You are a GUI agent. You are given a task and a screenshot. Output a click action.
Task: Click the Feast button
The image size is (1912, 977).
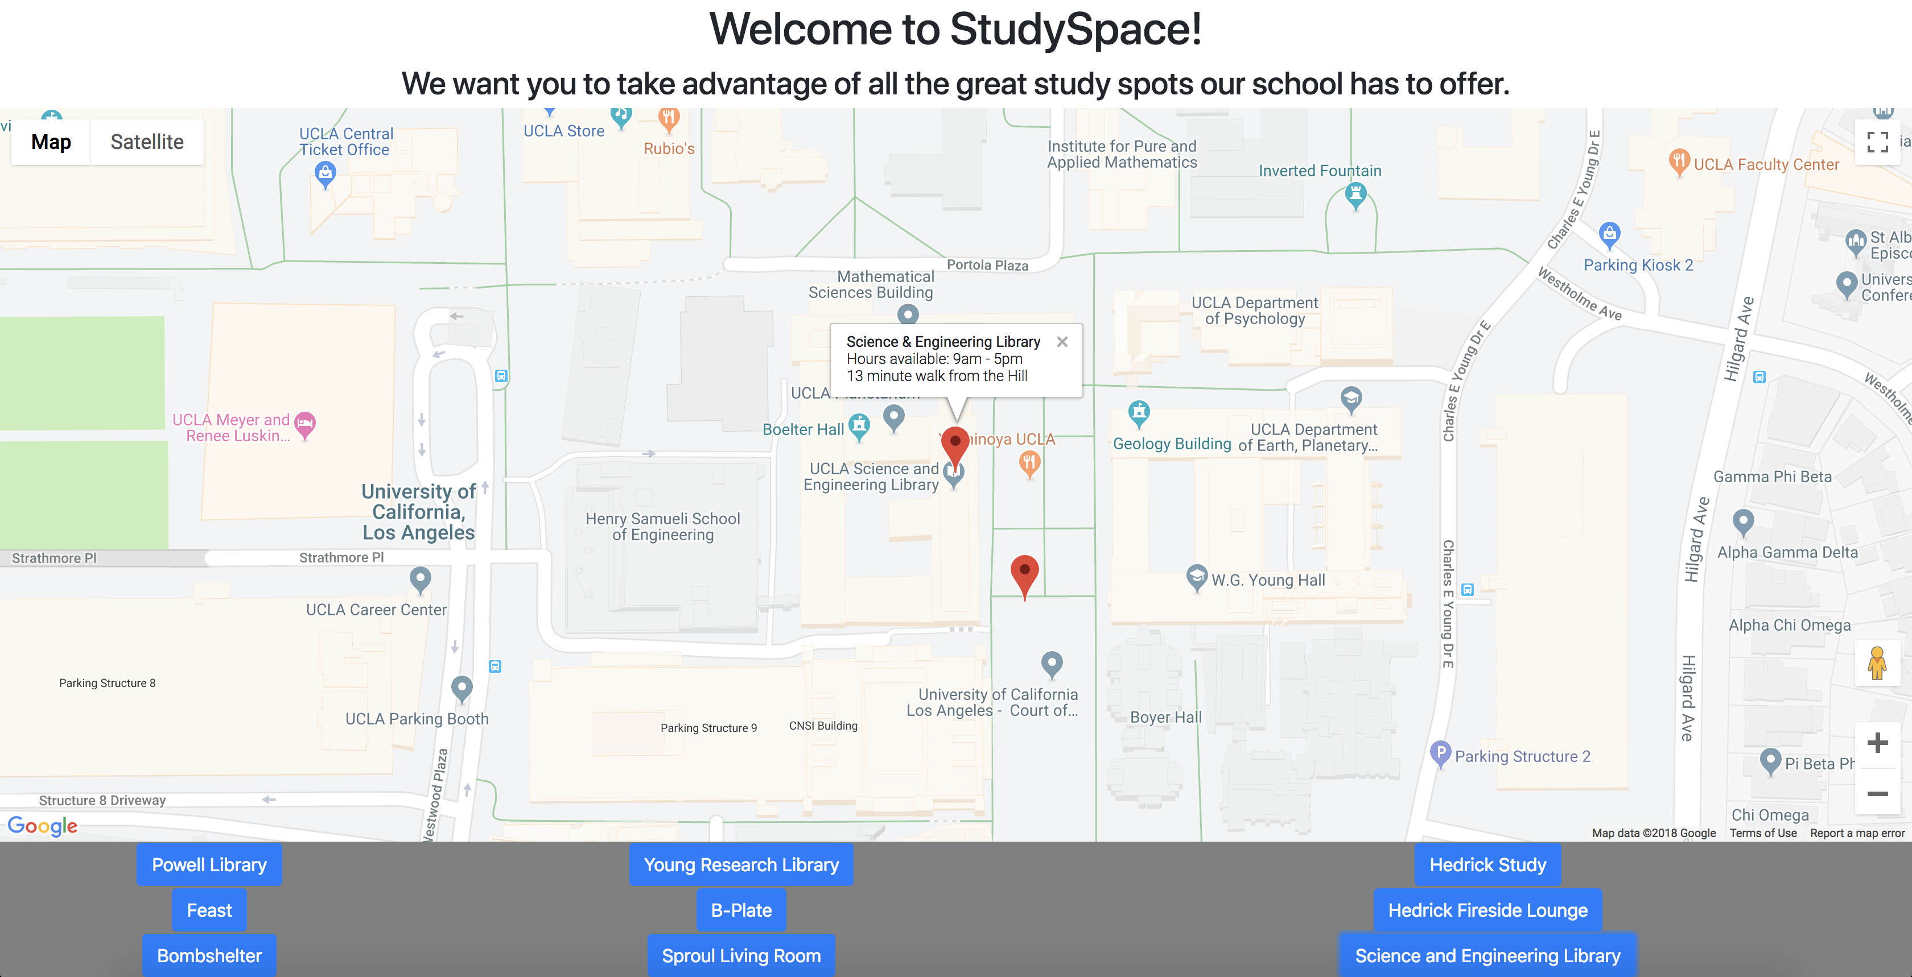coord(209,910)
